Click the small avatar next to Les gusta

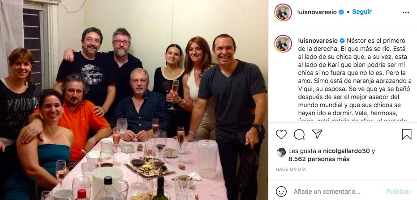click(x=281, y=152)
